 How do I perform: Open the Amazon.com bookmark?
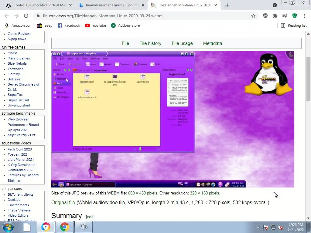pos(19,25)
